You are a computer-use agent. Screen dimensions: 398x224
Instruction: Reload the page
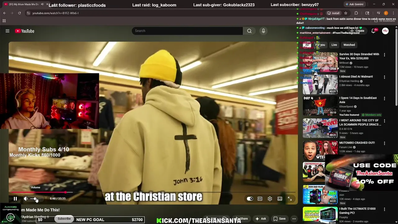click(19, 13)
